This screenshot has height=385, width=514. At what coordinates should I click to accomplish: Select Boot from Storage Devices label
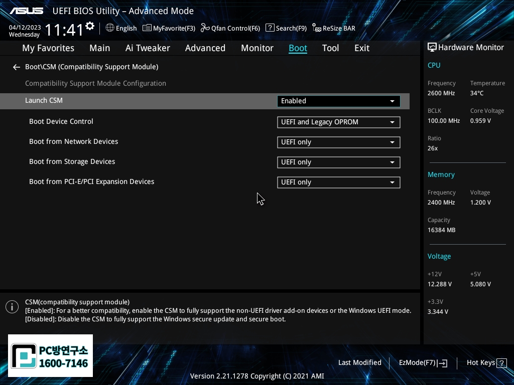[72, 162]
